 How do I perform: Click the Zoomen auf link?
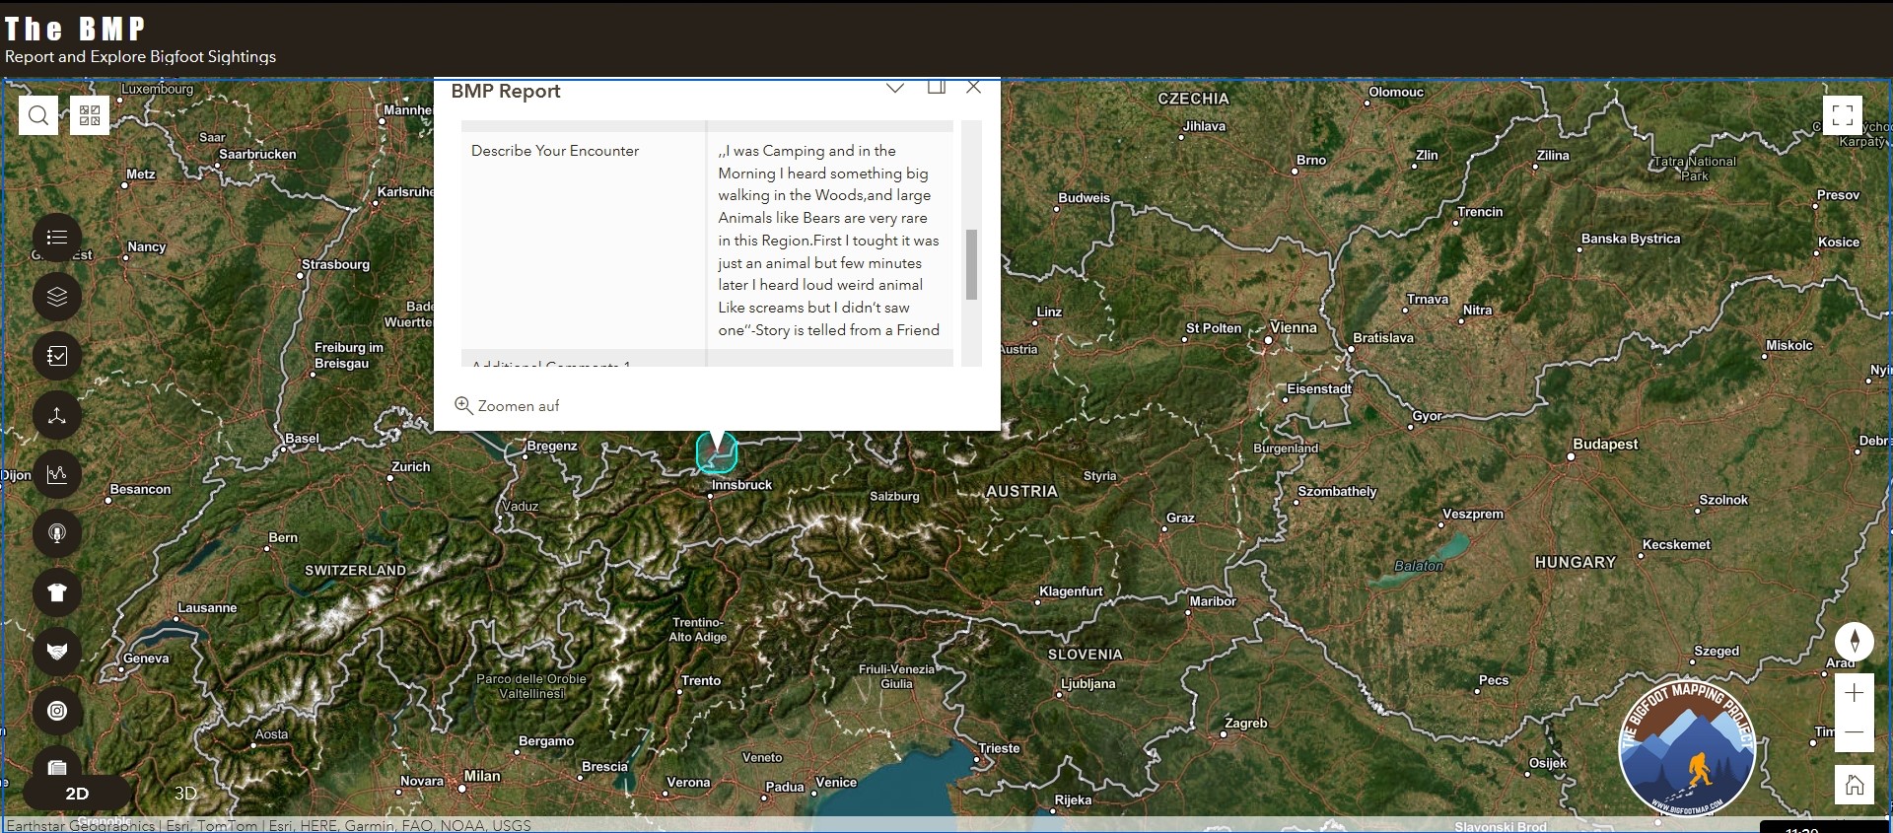click(x=507, y=406)
